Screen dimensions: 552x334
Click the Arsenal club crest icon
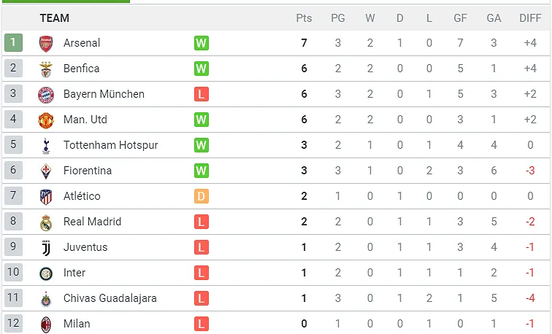click(x=46, y=43)
